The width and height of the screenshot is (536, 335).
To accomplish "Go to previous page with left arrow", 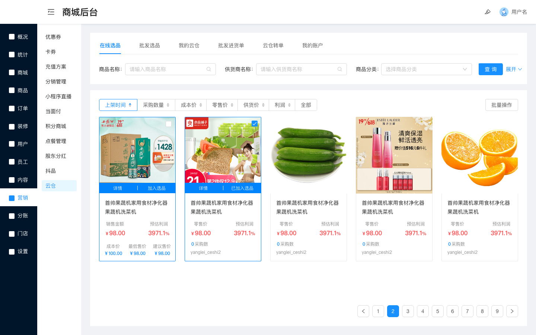I will (363, 311).
